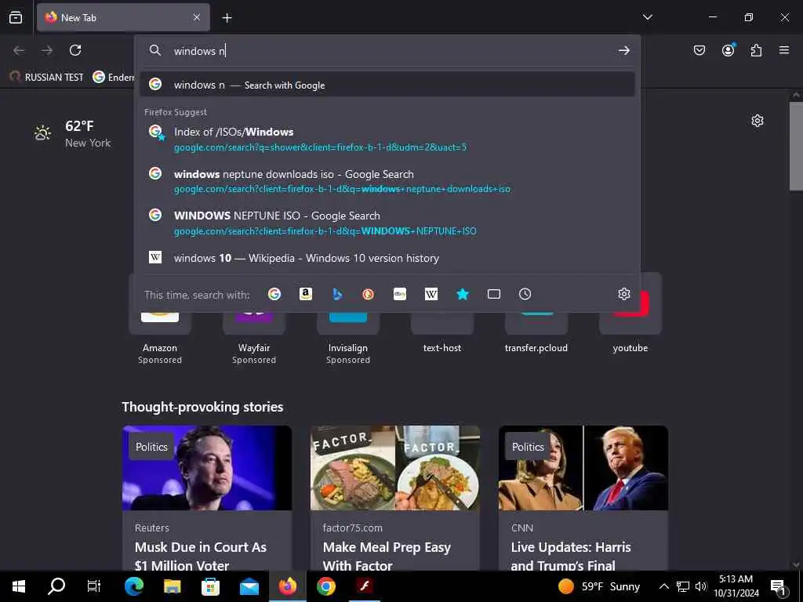Click the go arrow in the address bar
803x602 pixels.
click(623, 50)
